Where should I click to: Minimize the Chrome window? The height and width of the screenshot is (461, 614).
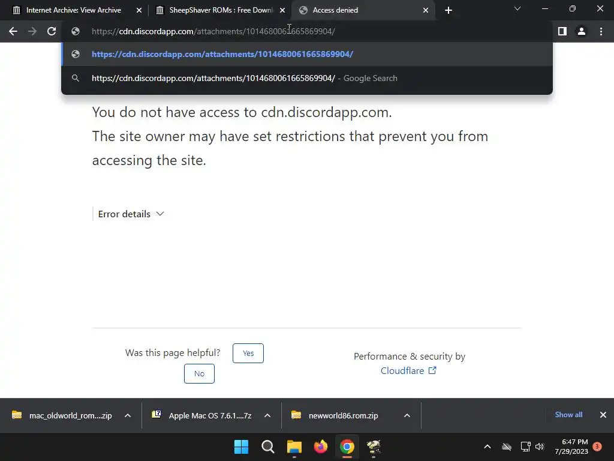[x=544, y=8]
